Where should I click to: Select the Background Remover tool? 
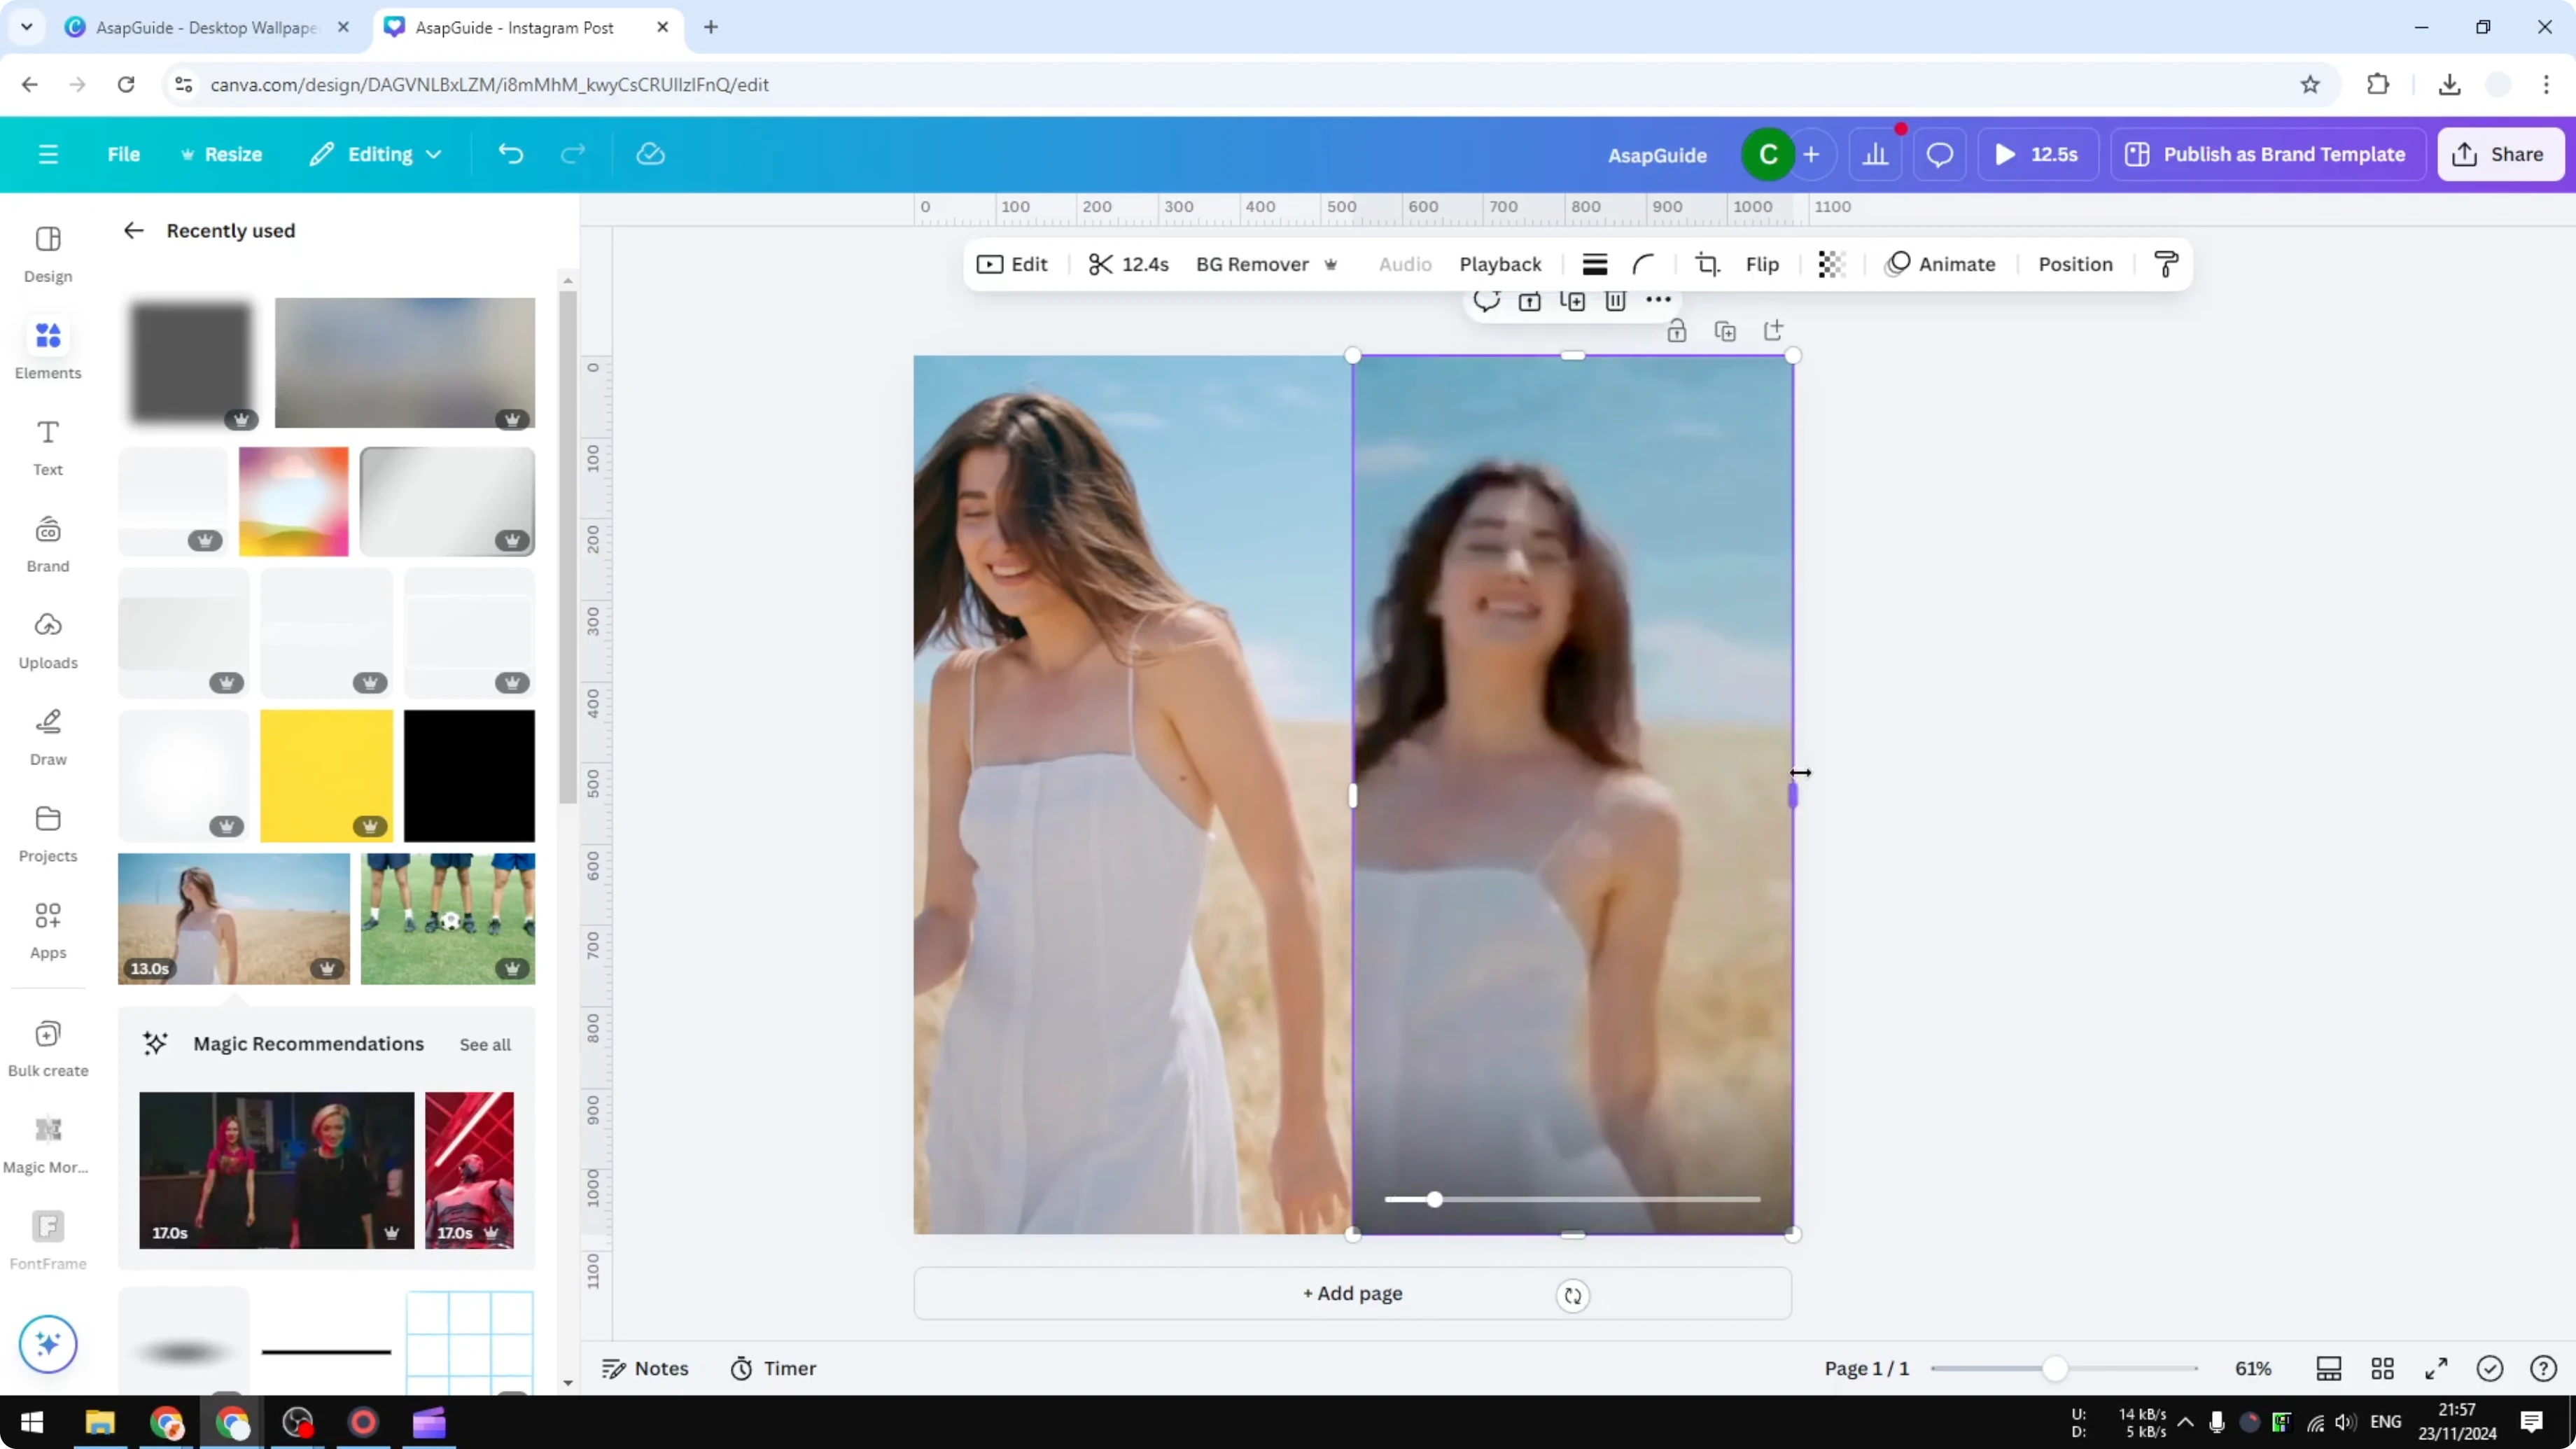pyautogui.click(x=1252, y=264)
